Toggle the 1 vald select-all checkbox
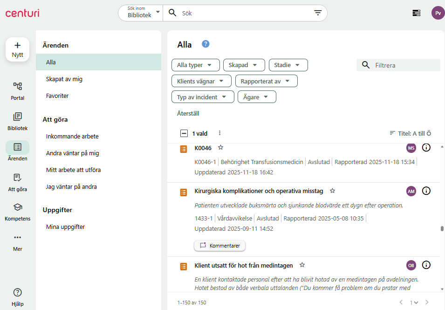The width and height of the screenshot is (445, 310). pyautogui.click(x=184, y=133)
